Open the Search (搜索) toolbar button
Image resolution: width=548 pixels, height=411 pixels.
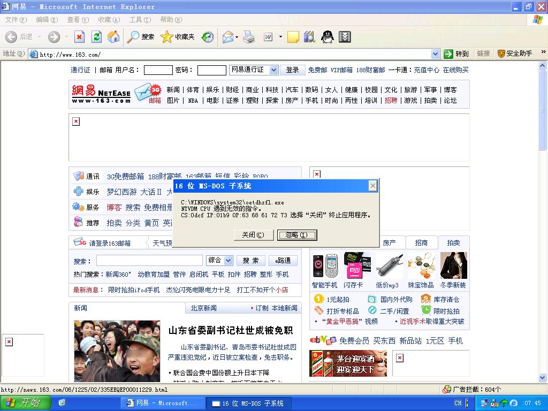(x=141, y=37)
